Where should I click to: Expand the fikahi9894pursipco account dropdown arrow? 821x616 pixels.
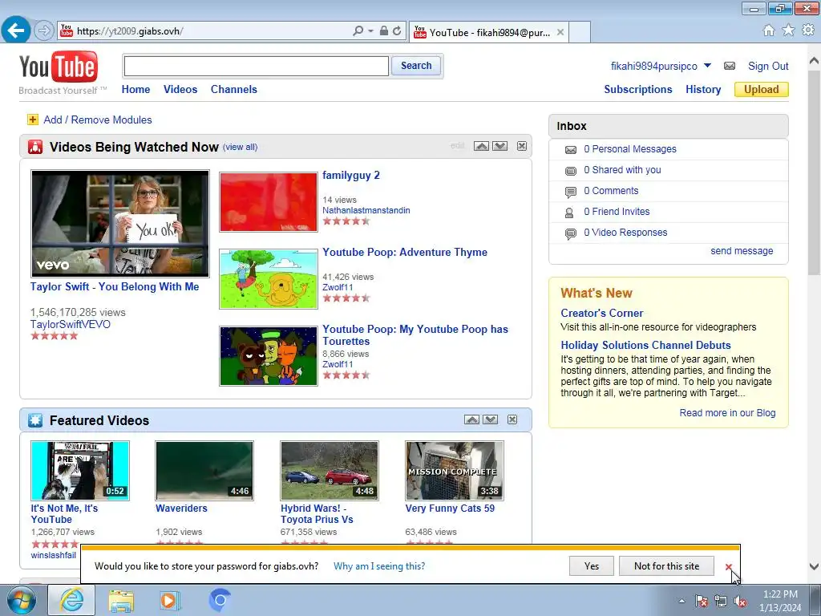[707, 66]
